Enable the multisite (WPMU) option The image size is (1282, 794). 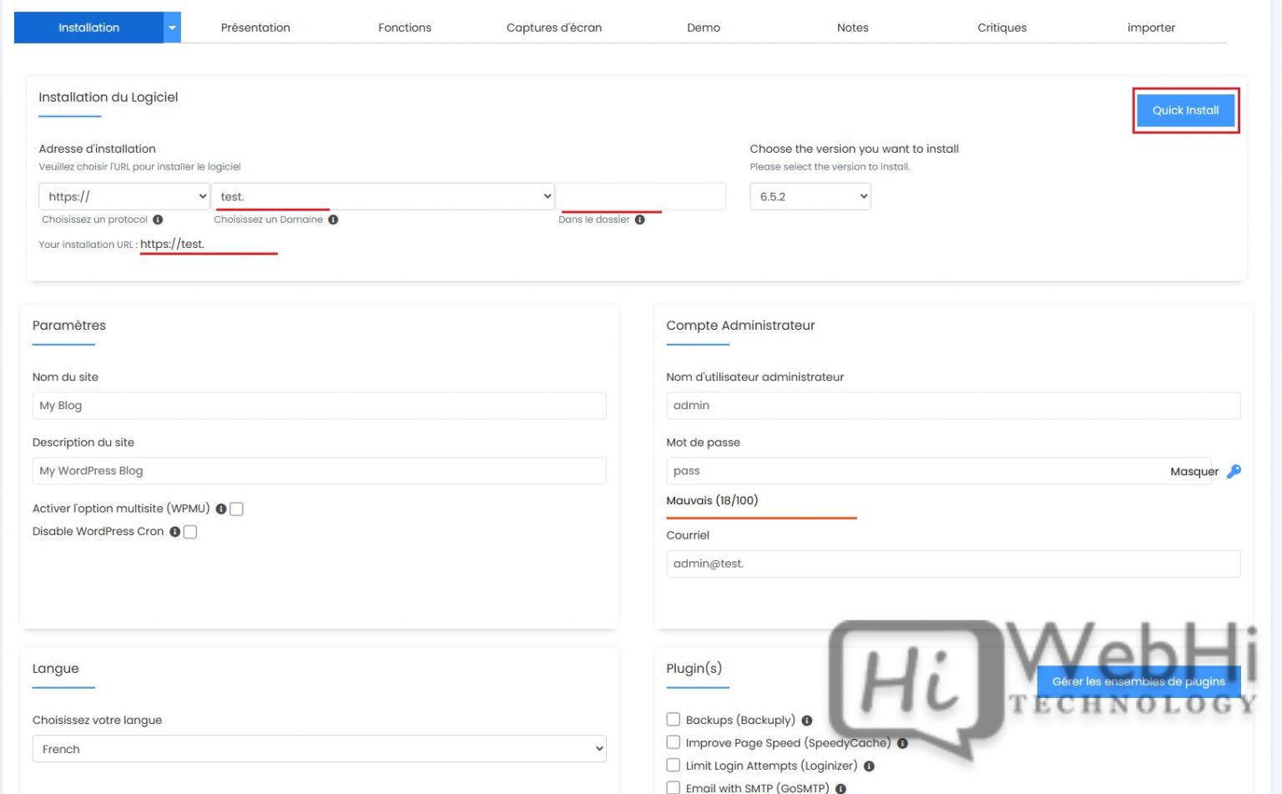[236, 508]
